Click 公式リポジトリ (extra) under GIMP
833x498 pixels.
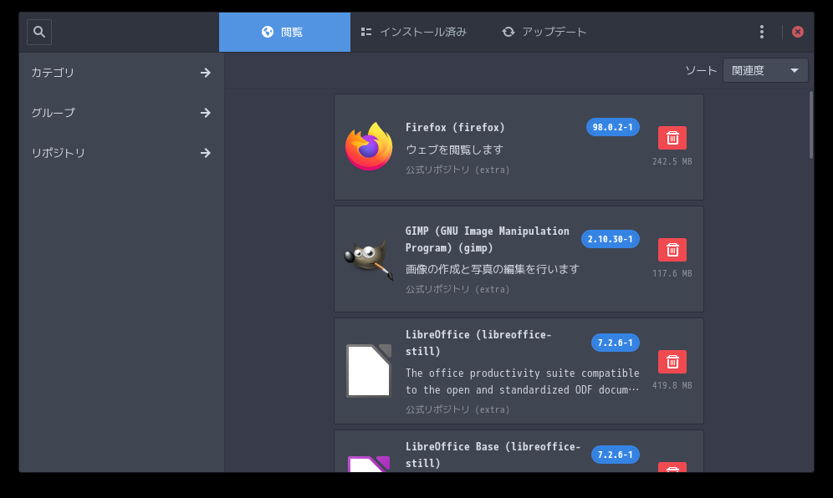point(457,289)
